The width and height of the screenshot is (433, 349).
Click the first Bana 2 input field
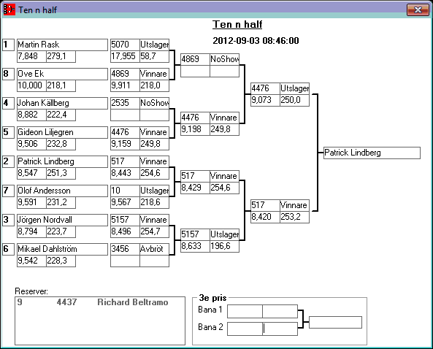point(245,329)
